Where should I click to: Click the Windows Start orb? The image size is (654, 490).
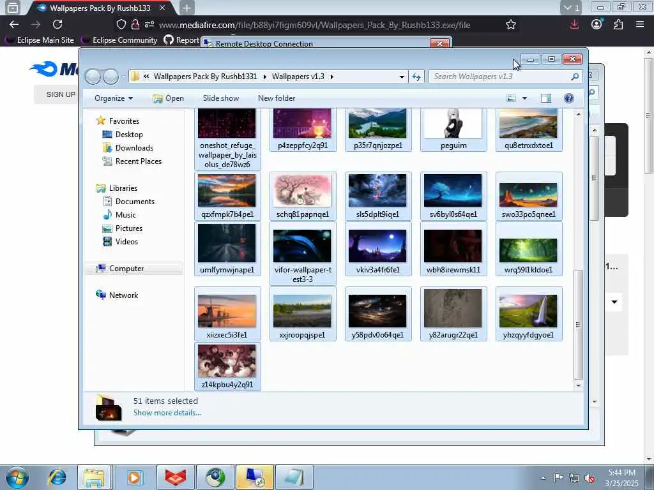(x=17, y=477)
